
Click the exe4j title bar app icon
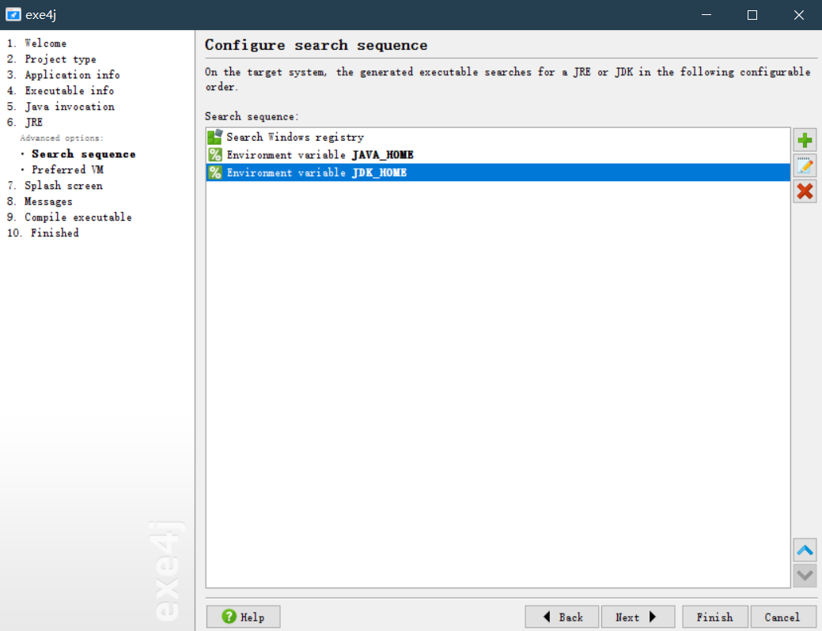click(13, 15)
